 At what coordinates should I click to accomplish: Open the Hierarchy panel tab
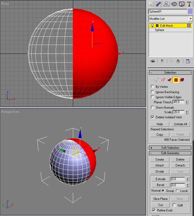tap(166, 4)
